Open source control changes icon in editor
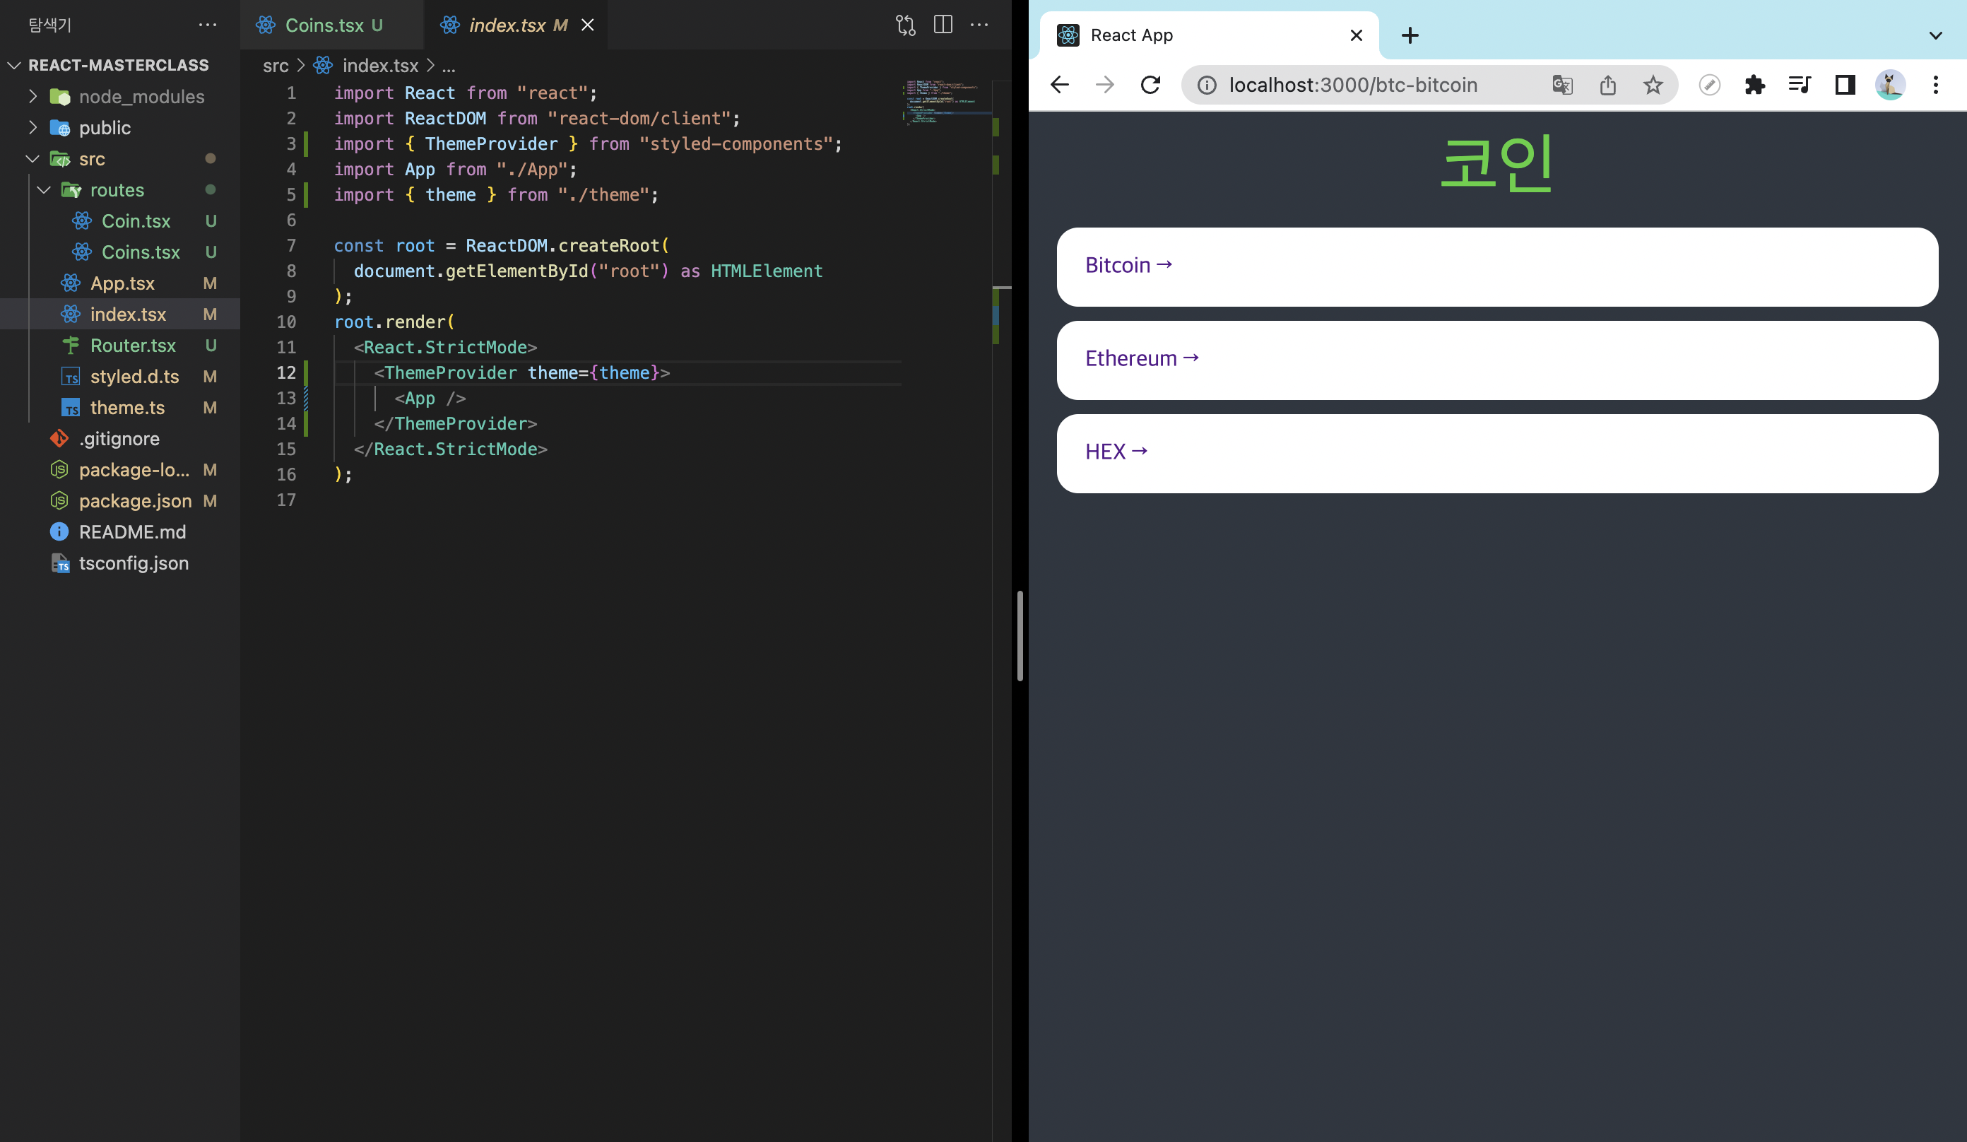The width and height of the screenshot is (1967, 1142). point(906,25)
